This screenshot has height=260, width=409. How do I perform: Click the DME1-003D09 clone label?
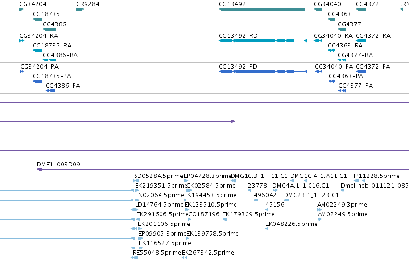(x=59, y=164)
